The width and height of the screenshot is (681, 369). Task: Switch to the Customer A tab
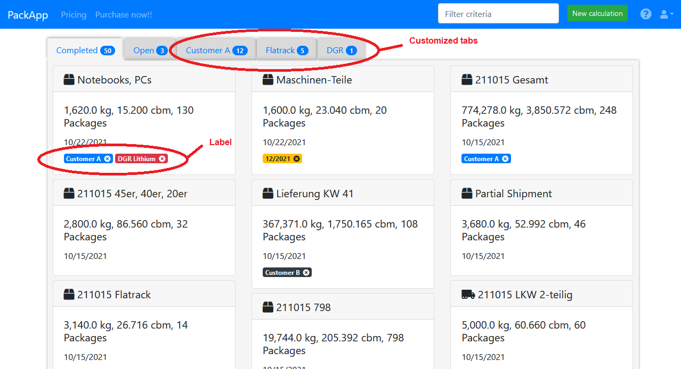point(214,50)
